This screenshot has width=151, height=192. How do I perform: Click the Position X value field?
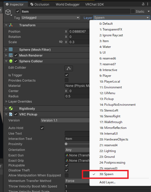[x=79, y=32]
